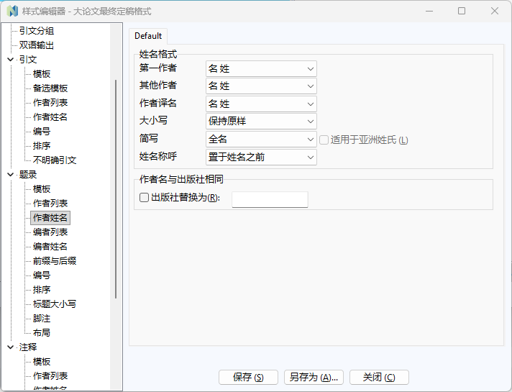512x392 pixels.
Task: Select 备选模板 under 引文
Action: (x=50, y=88)
